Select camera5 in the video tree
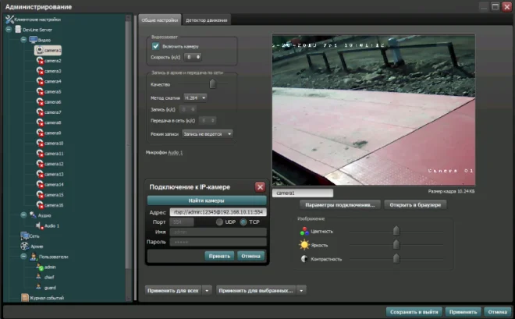515x319 pixels. coord(52,91)
